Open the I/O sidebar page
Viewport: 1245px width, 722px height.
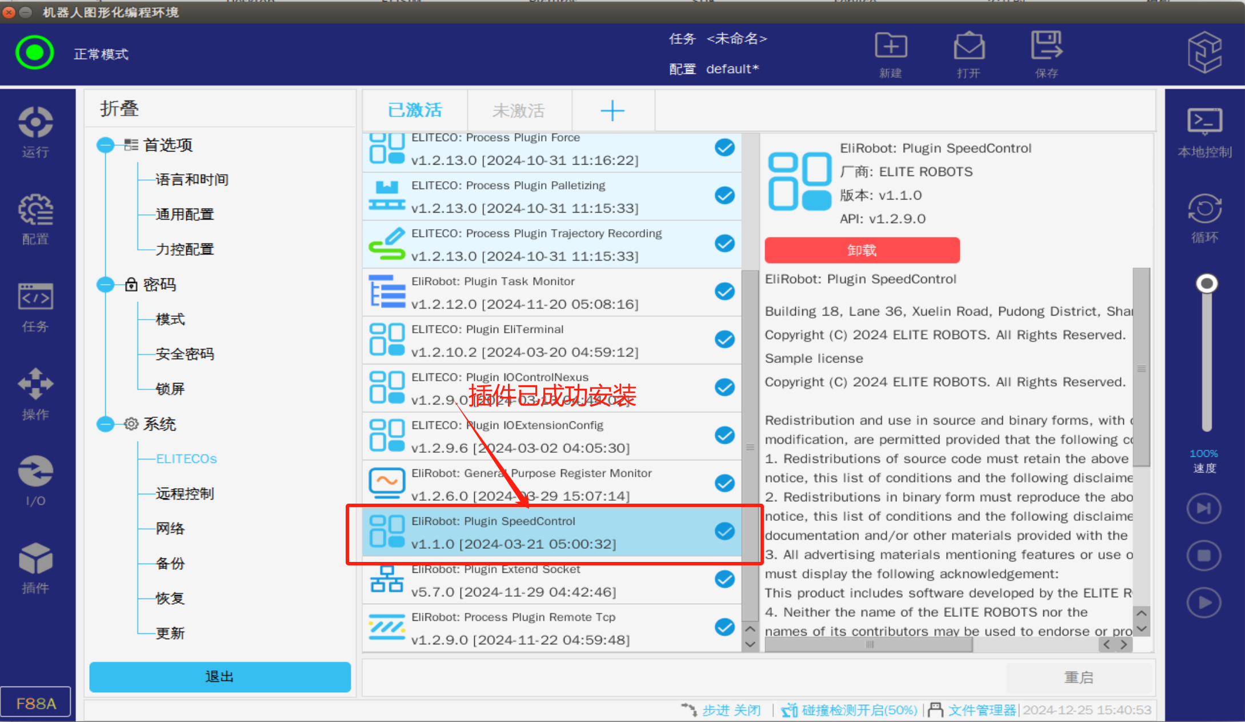pos(35,481)
